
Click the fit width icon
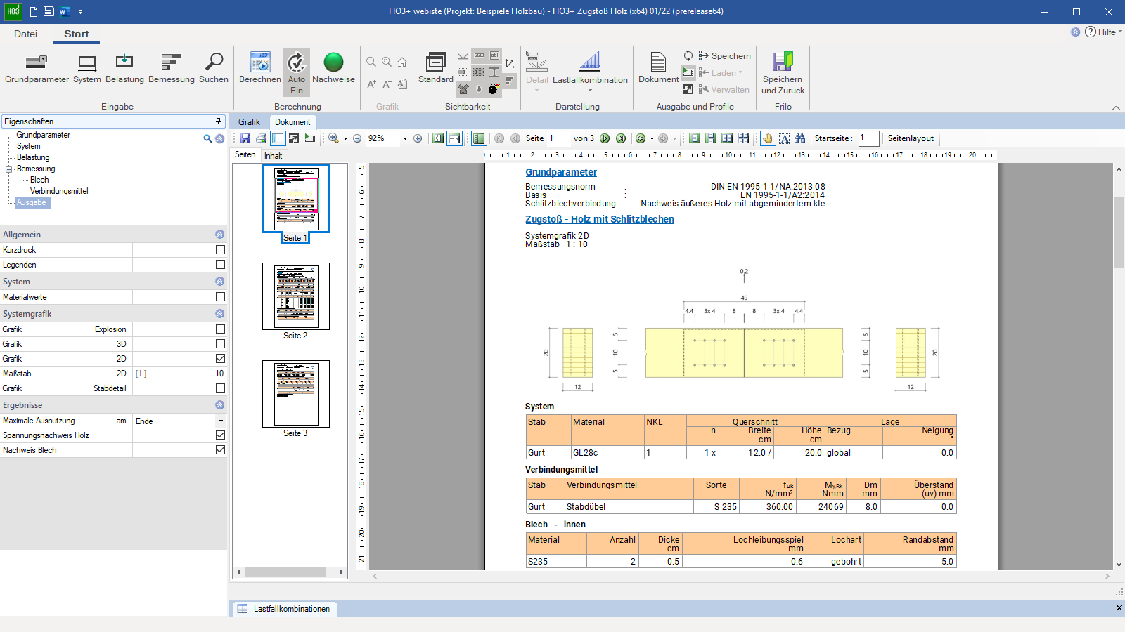[x=454, y=138]
